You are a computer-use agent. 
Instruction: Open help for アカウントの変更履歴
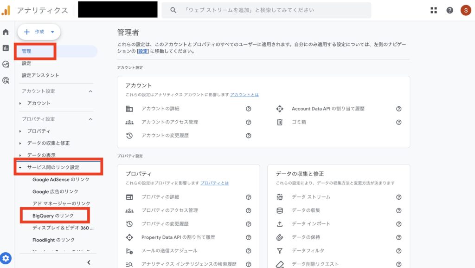point(249,136)
